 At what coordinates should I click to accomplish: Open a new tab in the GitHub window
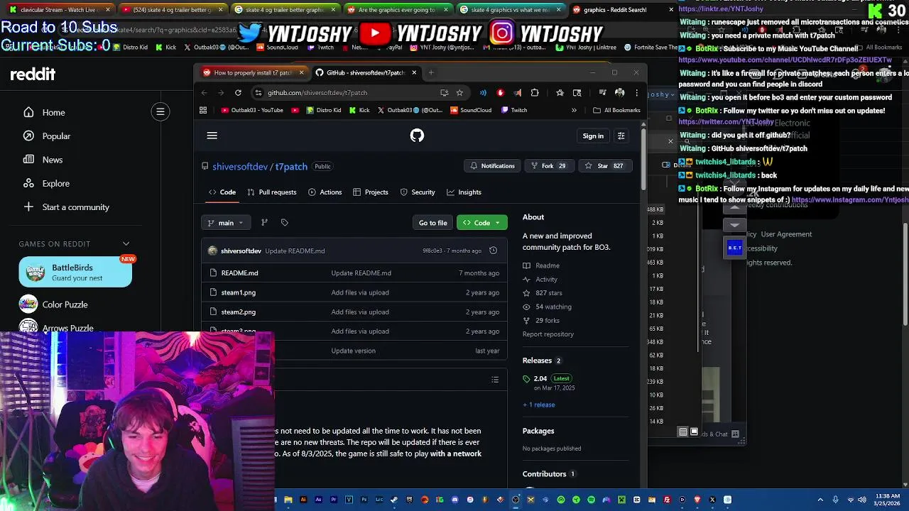coord(431,72)
